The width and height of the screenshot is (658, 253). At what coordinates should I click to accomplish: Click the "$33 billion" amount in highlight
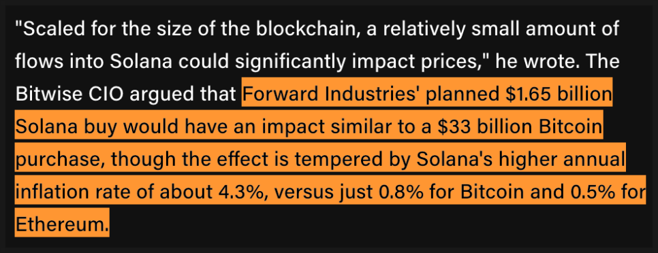484,127
